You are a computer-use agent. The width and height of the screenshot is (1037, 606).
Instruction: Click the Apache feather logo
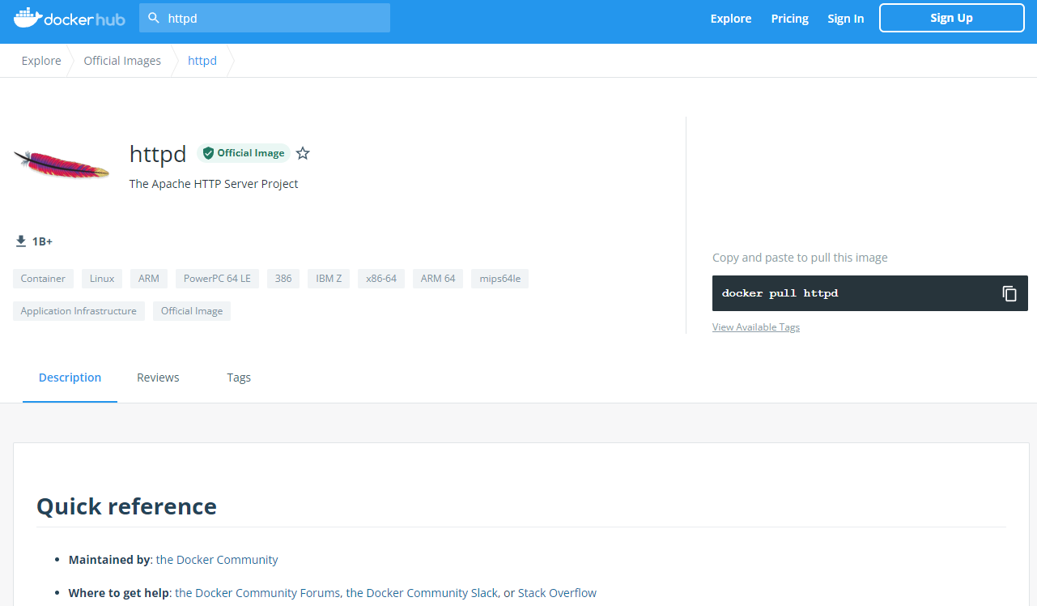[x=62, y=164]
